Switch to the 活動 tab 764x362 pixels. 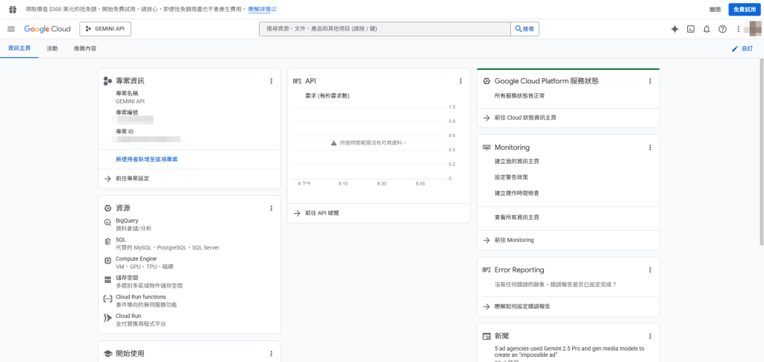coord(52,48)
